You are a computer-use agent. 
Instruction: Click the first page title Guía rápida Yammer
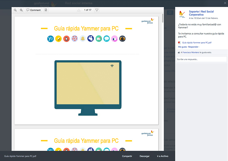(86, 29)
